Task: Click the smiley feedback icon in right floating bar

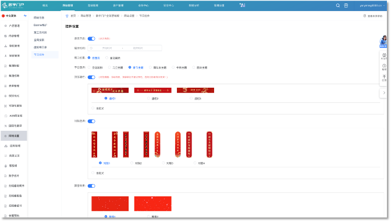Action: (x=384, y=55)
